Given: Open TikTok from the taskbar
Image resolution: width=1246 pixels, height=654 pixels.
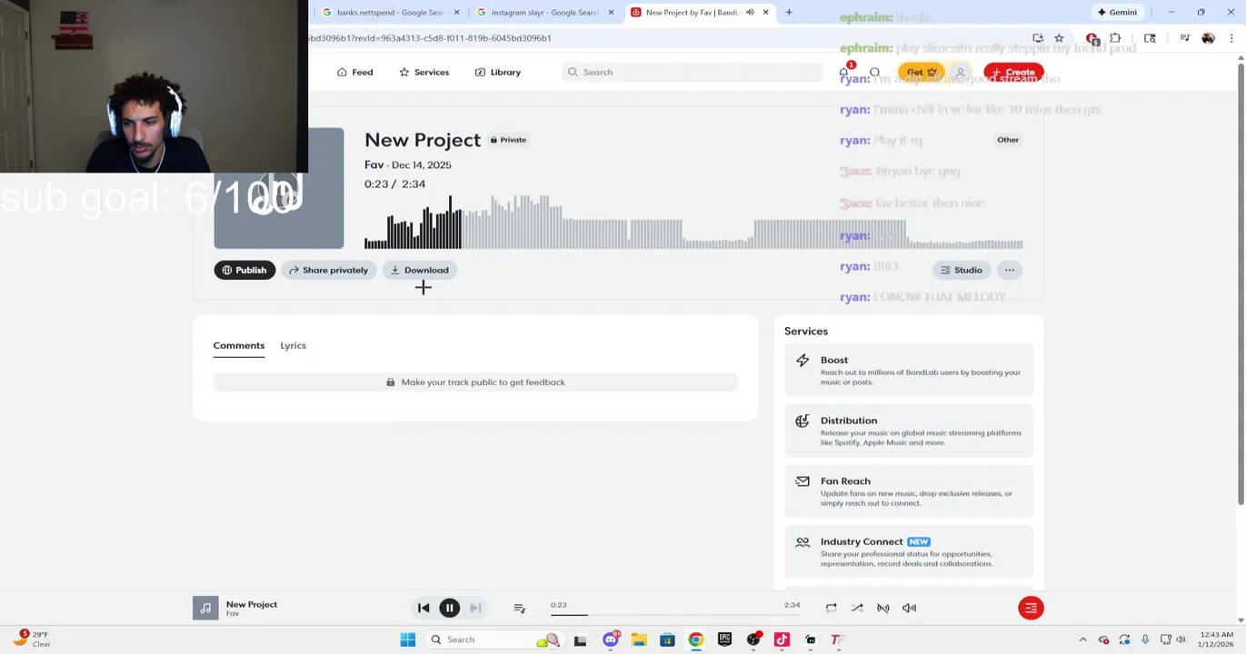Looking at the screenshot, I should point(782,639).
